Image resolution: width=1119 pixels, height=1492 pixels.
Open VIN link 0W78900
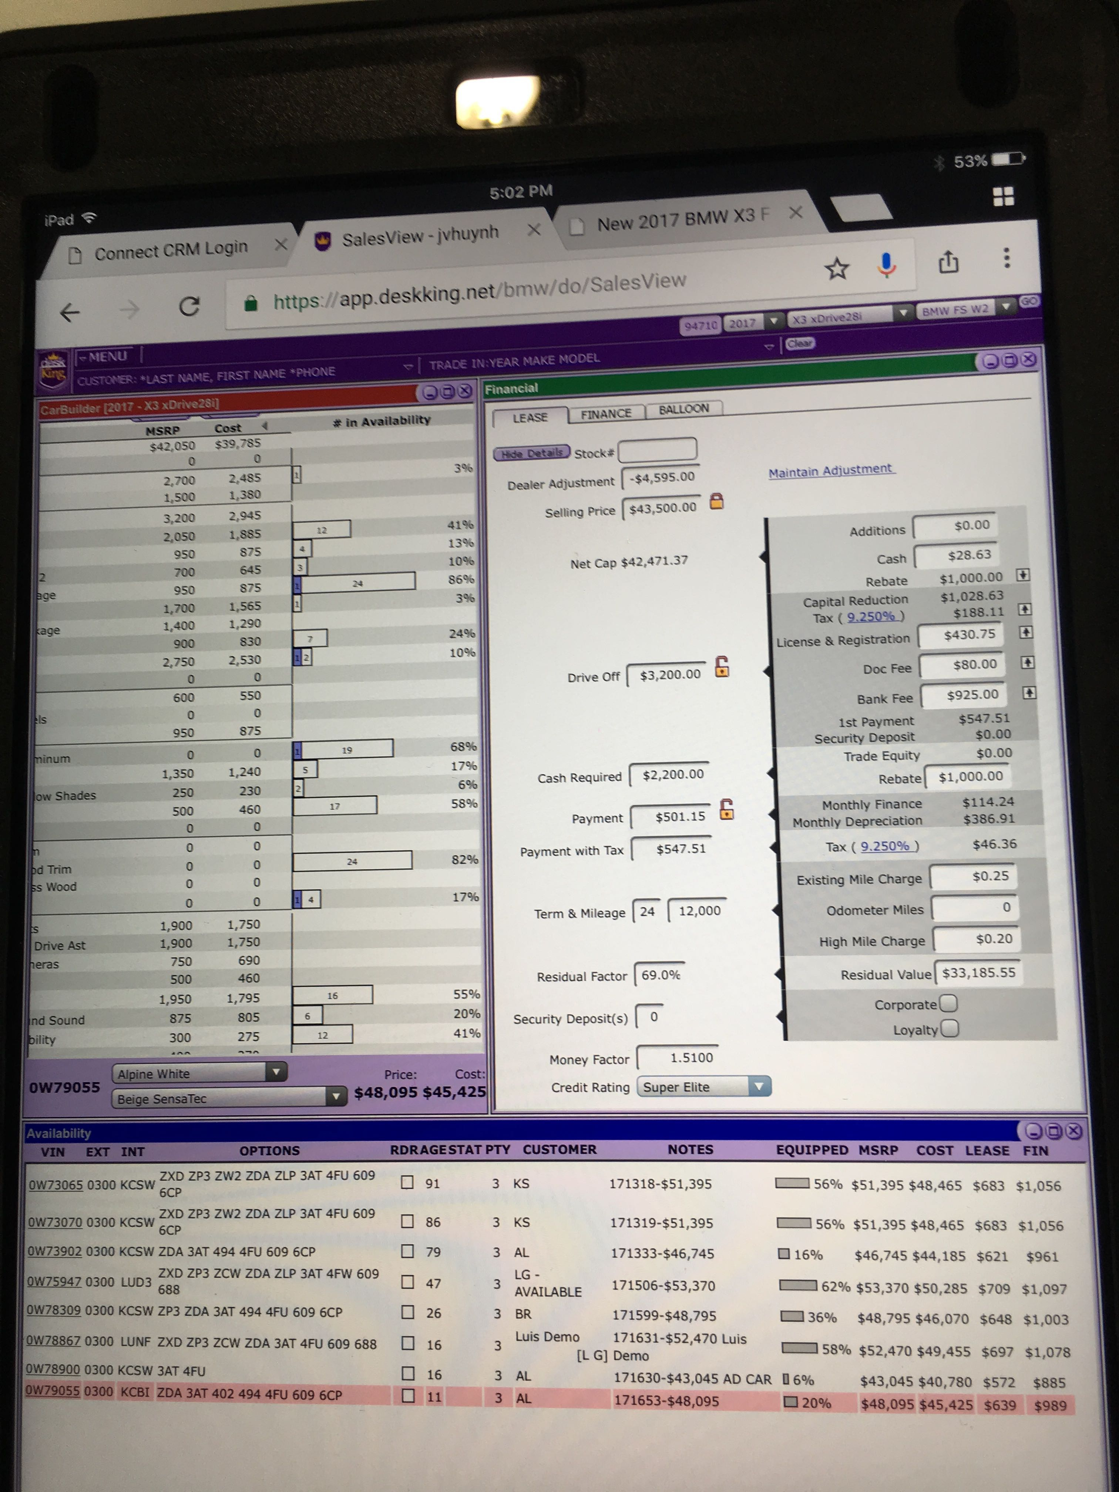(x=53, y=1369)
